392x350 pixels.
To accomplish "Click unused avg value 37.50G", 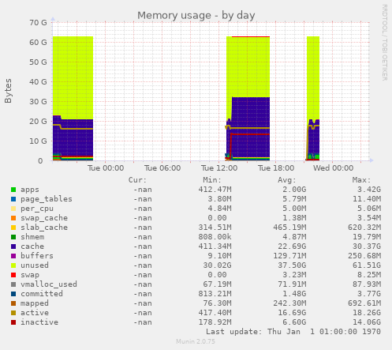I will point(292,265).
